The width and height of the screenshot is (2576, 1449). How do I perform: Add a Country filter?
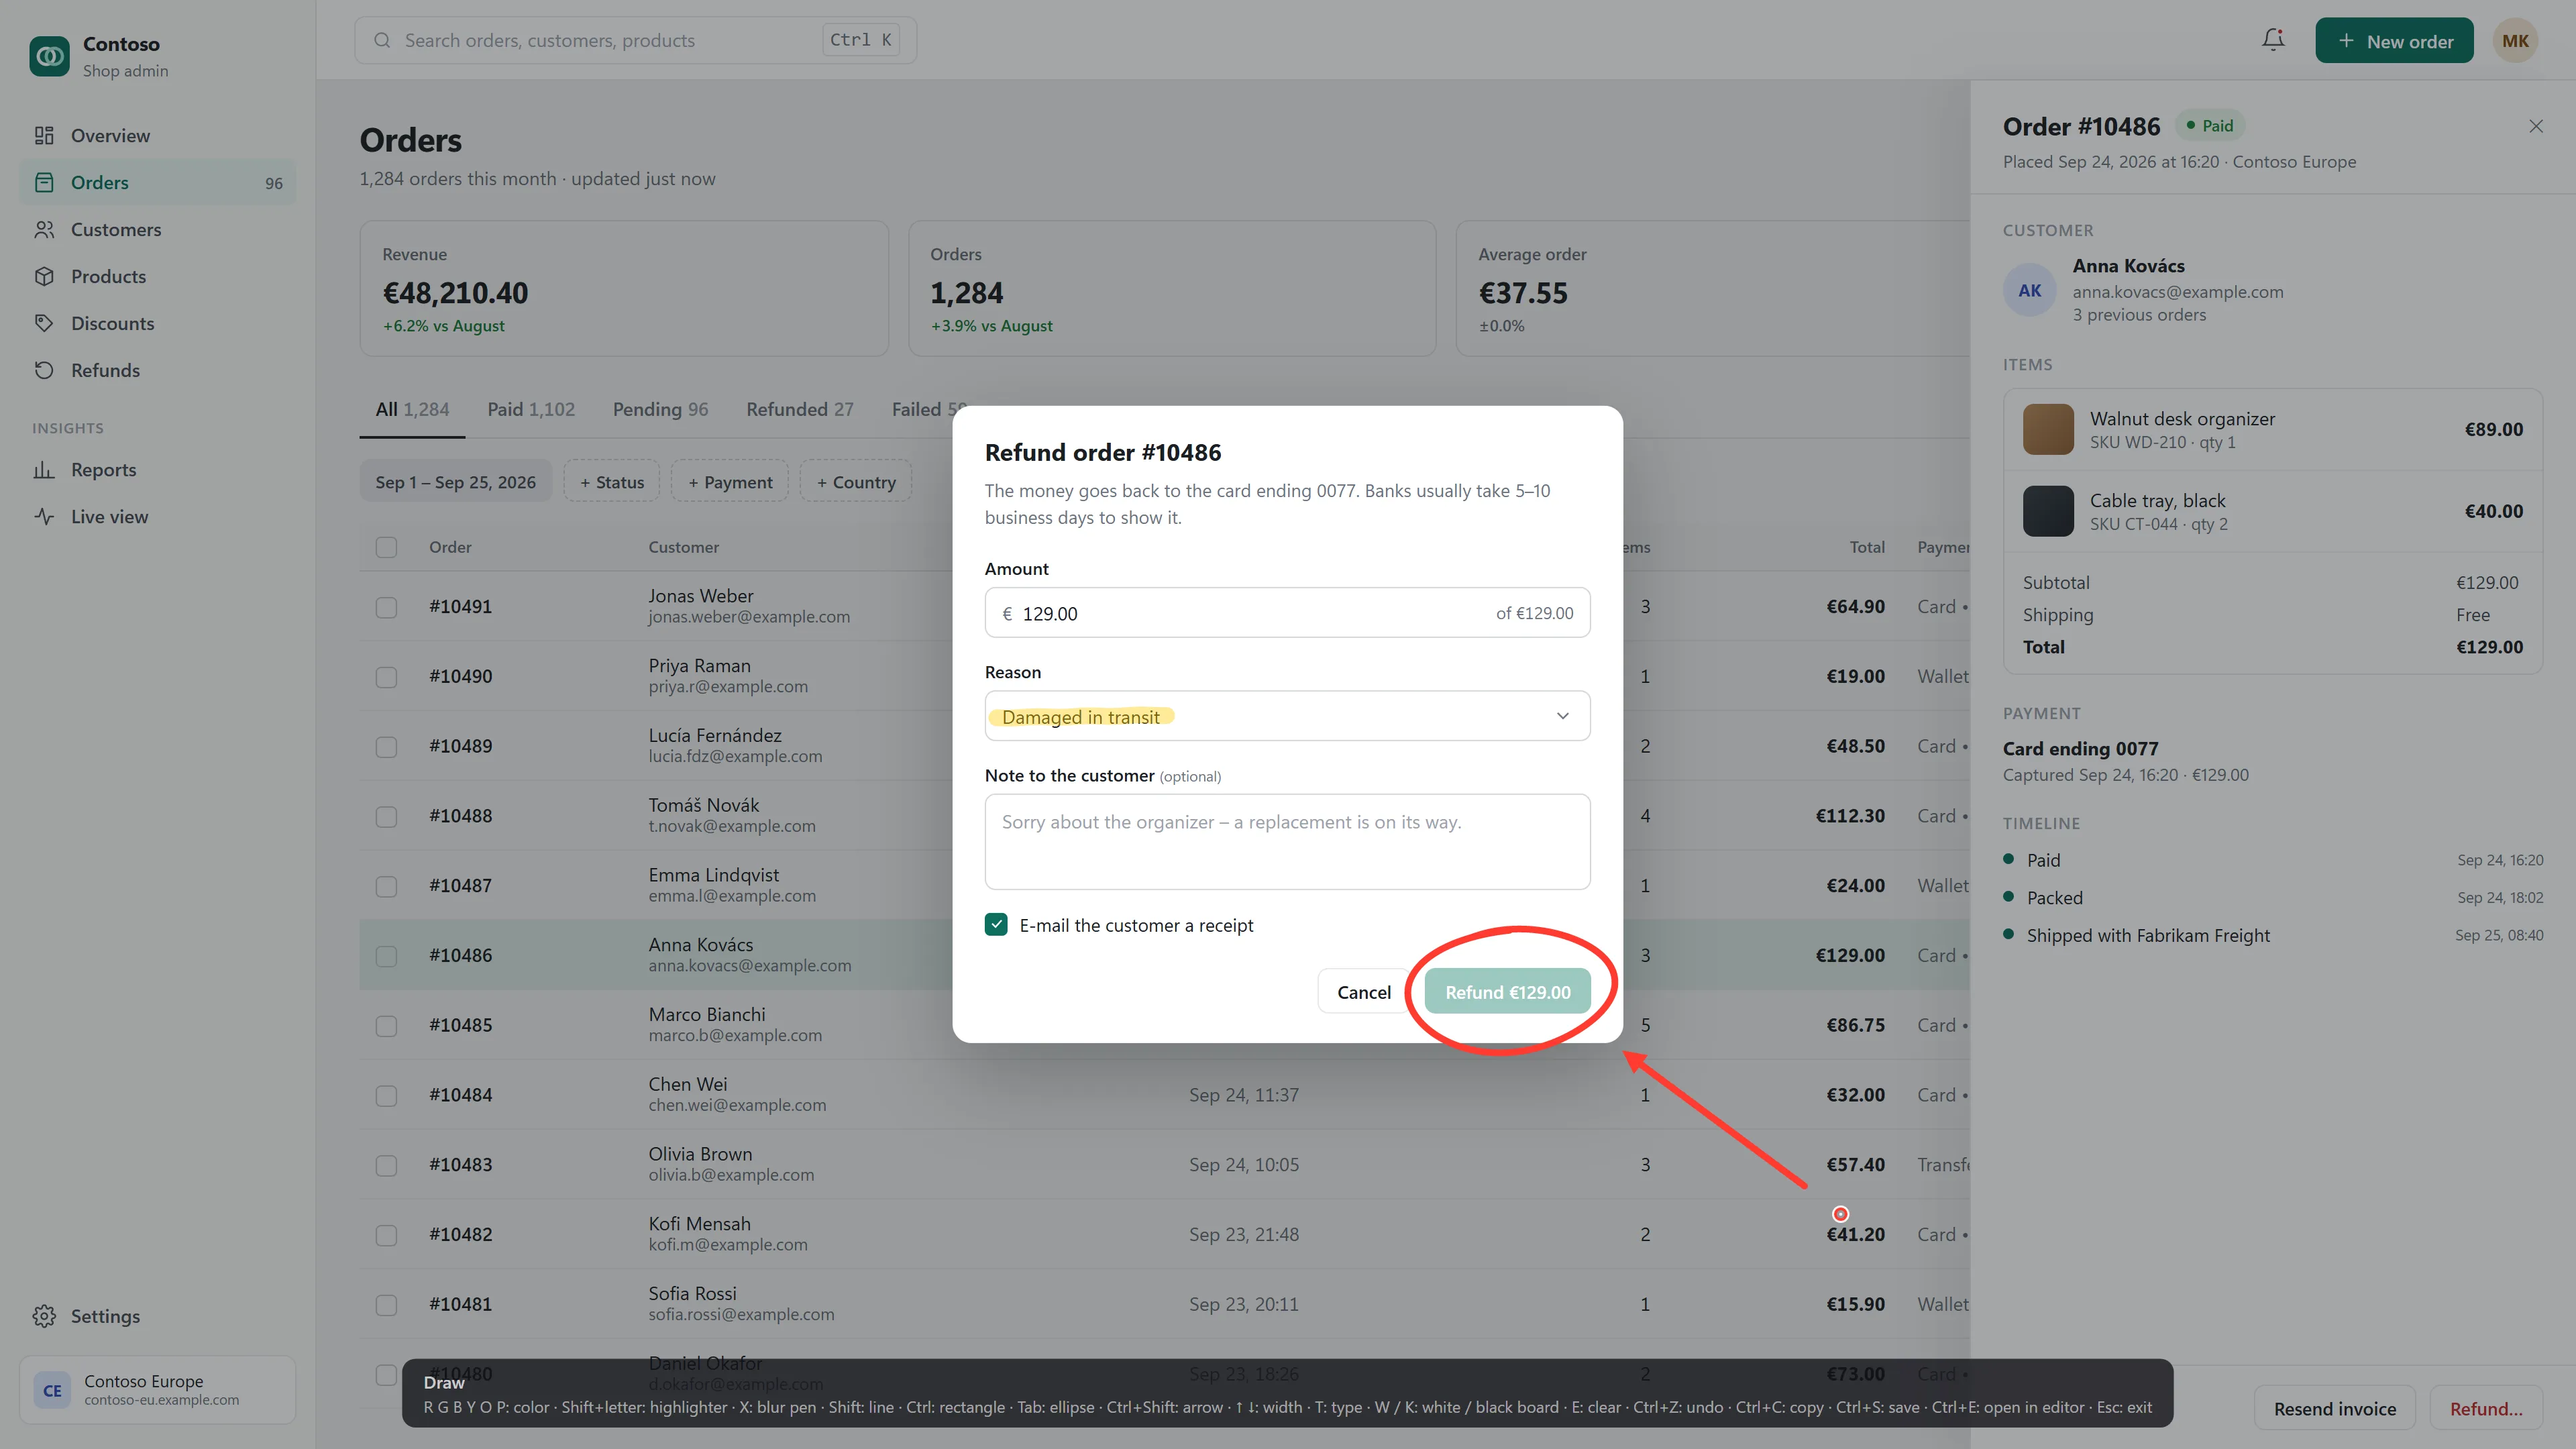(x=856, y=481)
